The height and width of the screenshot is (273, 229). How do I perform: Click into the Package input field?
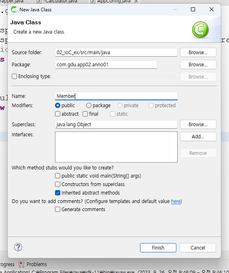(x=106, y=65)
